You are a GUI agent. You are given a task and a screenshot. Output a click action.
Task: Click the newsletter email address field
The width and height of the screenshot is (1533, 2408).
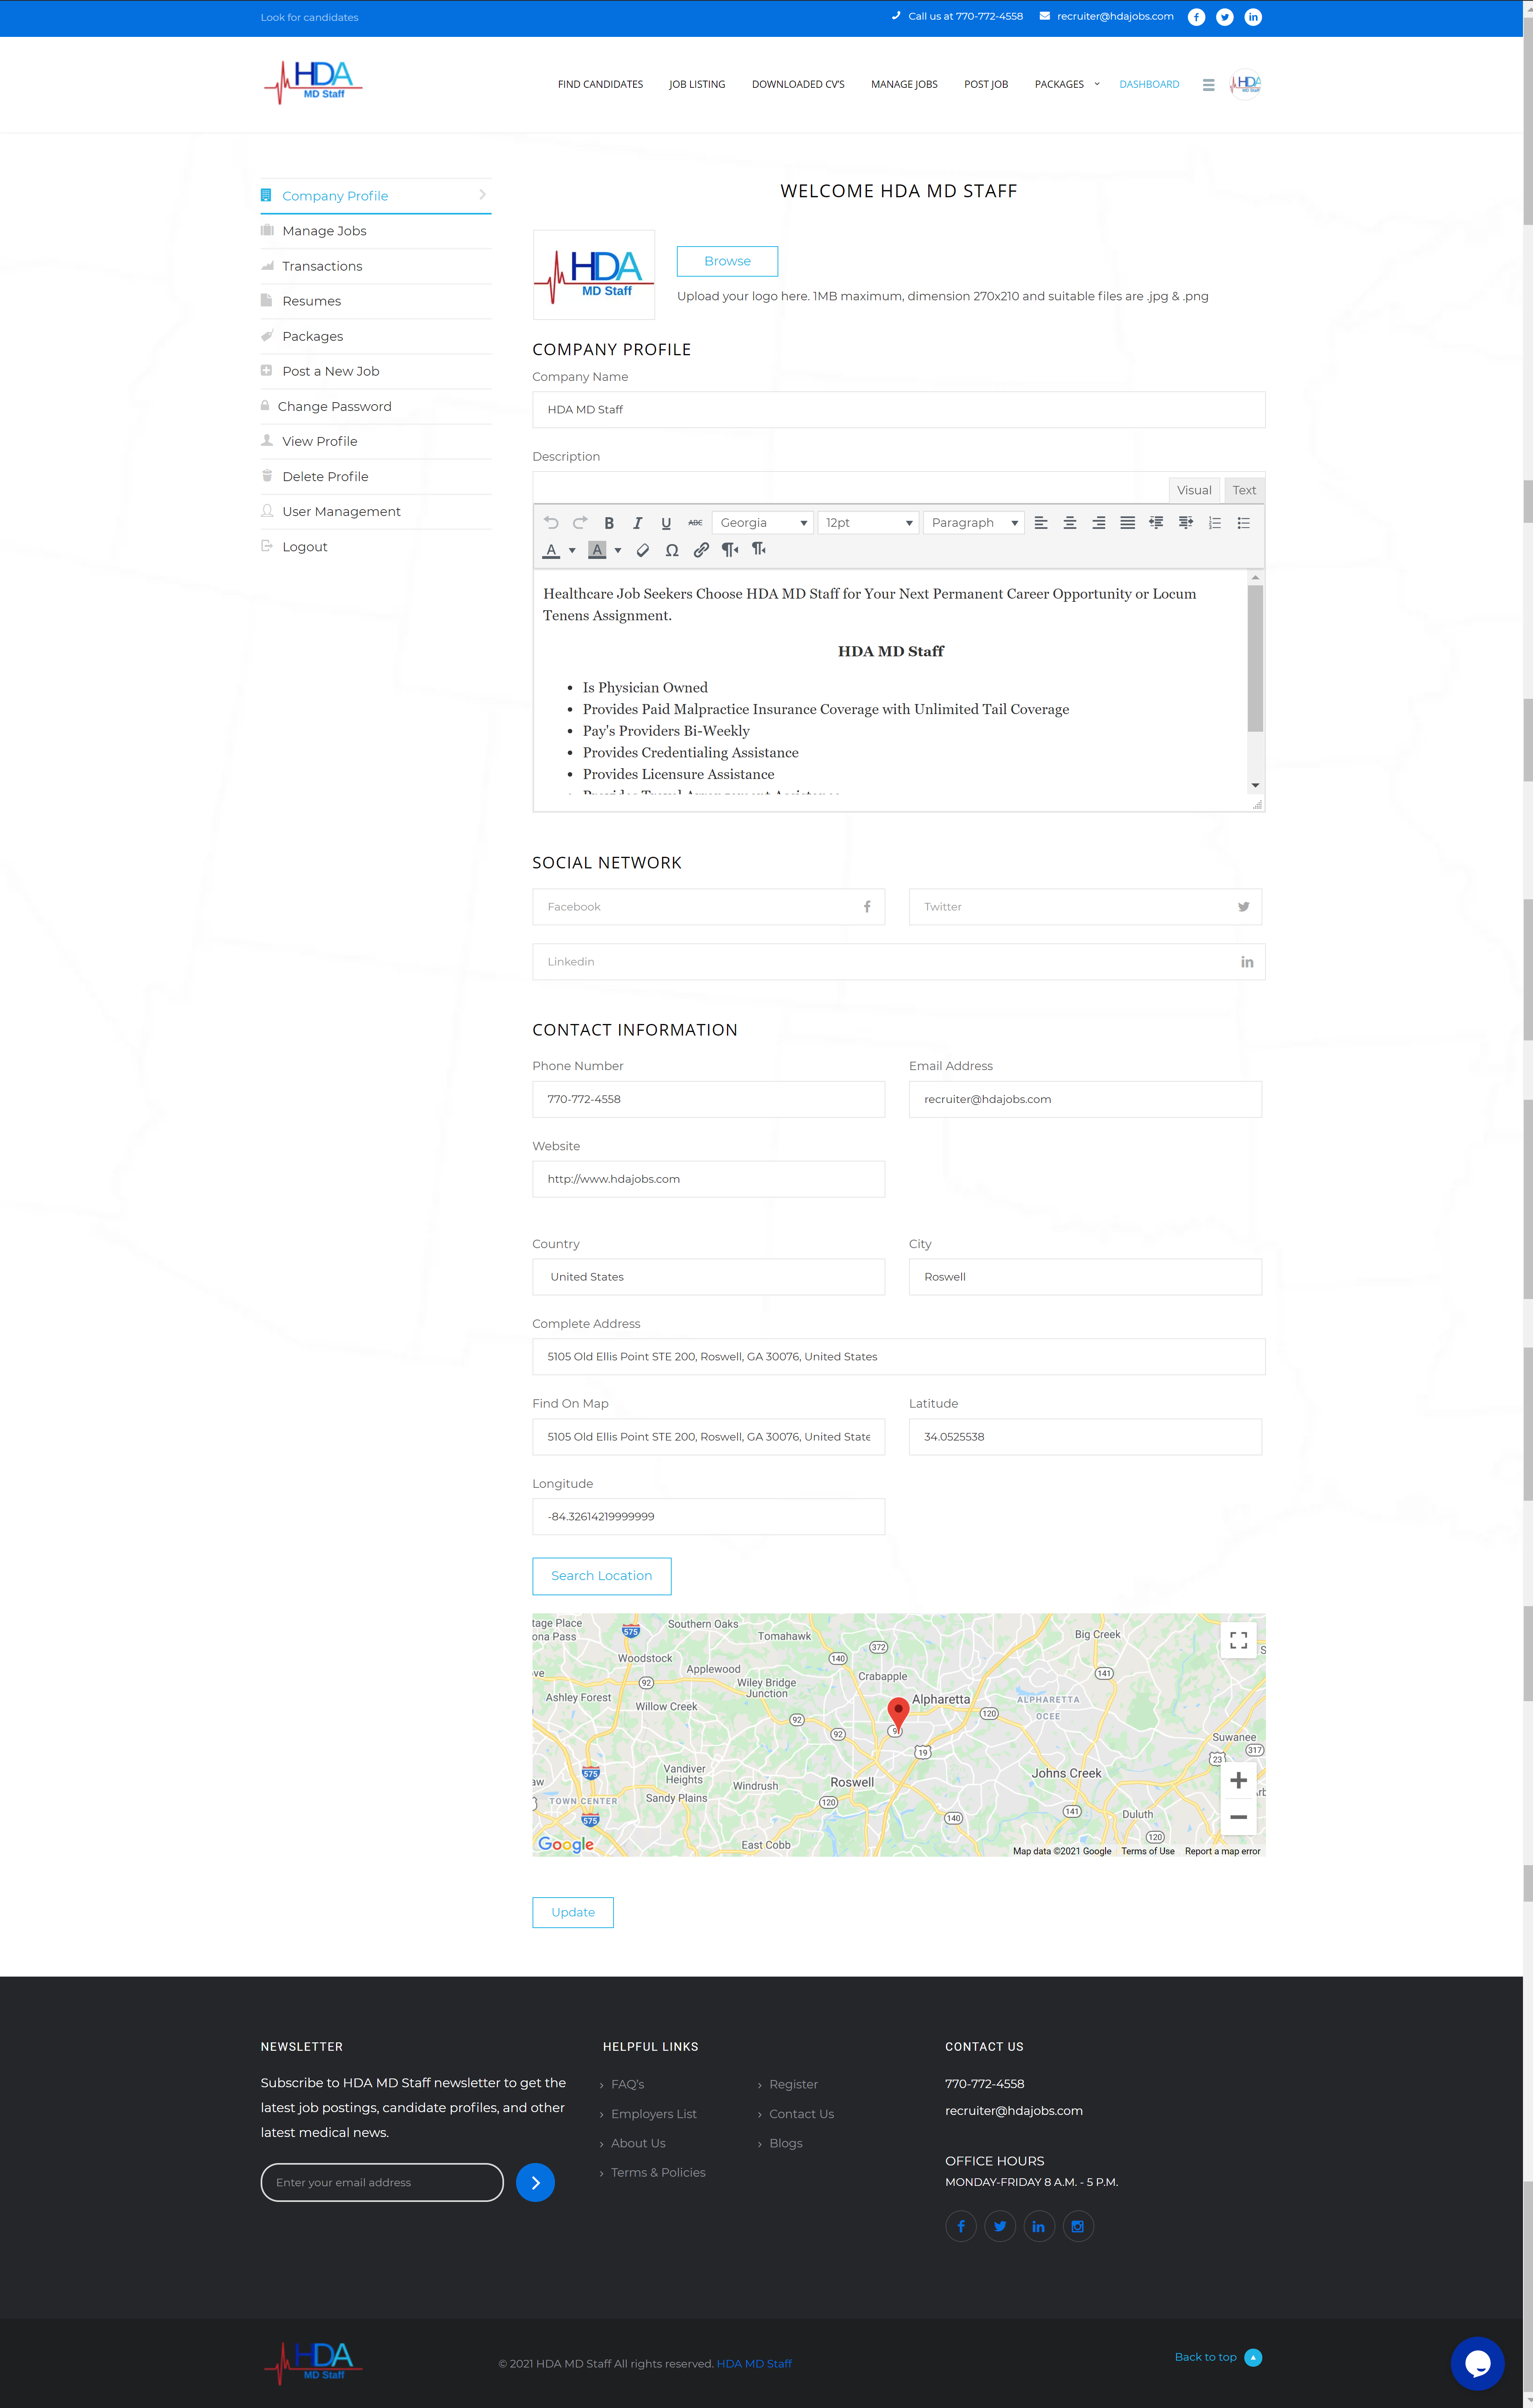click(x=382, y=2182)
